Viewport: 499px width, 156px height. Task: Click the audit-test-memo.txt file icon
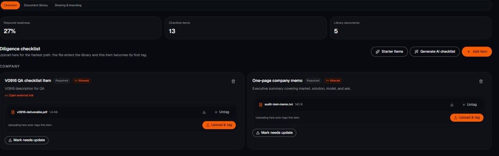(261, 105)
